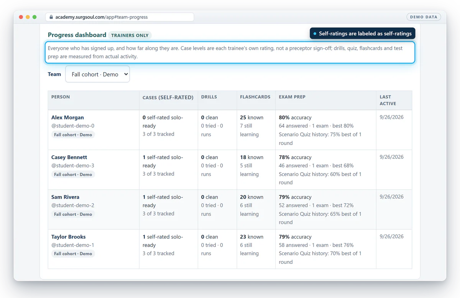Click Taylor Brooks's last active date 9/26/2026

pyautogui.click(x=391, y=236)
